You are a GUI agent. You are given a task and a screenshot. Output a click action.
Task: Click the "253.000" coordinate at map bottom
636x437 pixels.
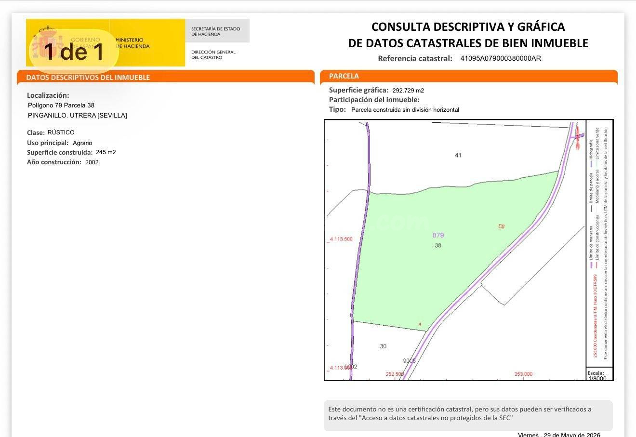523,374
